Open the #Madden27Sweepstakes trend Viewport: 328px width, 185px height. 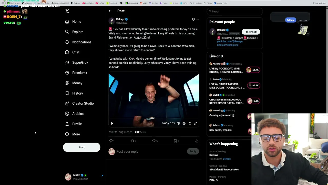point(224,170)
